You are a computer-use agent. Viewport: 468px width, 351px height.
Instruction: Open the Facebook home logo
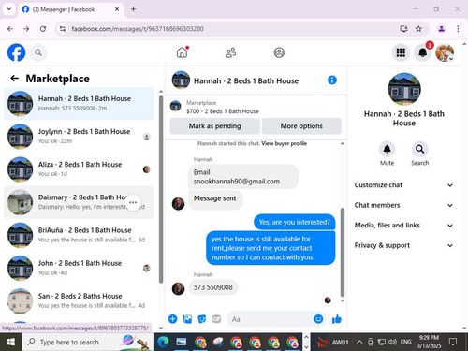[x=16, y=52]
